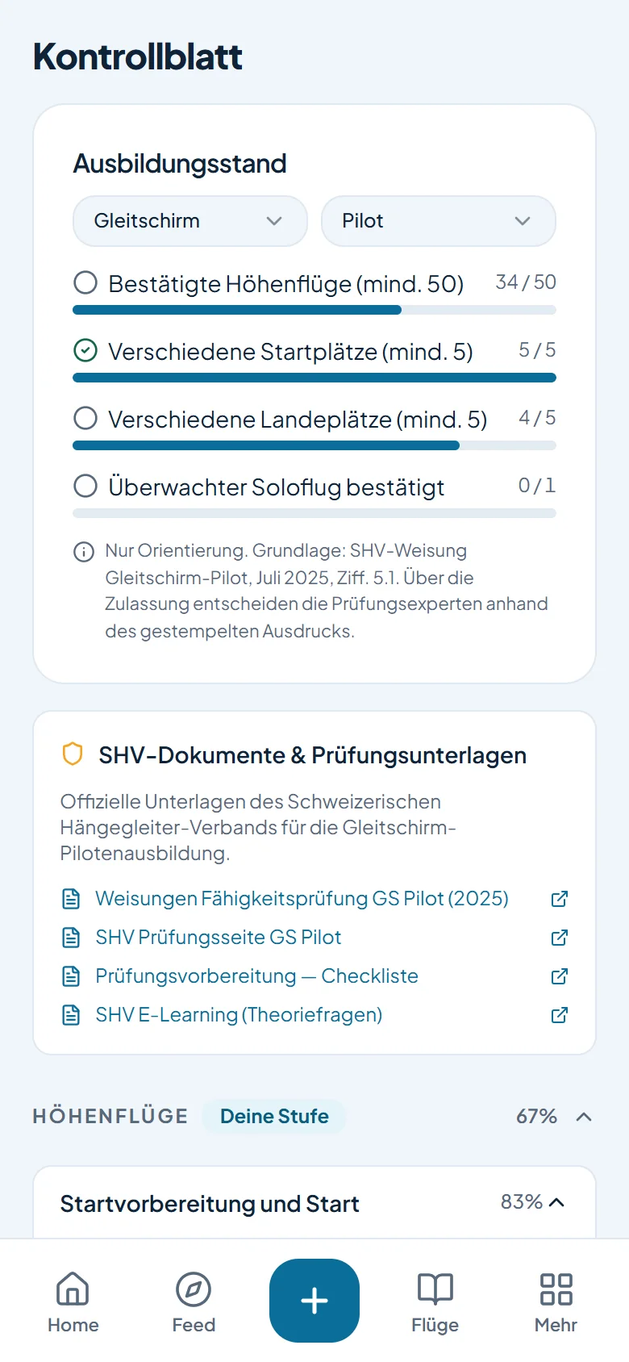This screenshot has height=1362, width=629.
Task: Click the Überwachter Soloflug progress bar
Action: (314, 513)
